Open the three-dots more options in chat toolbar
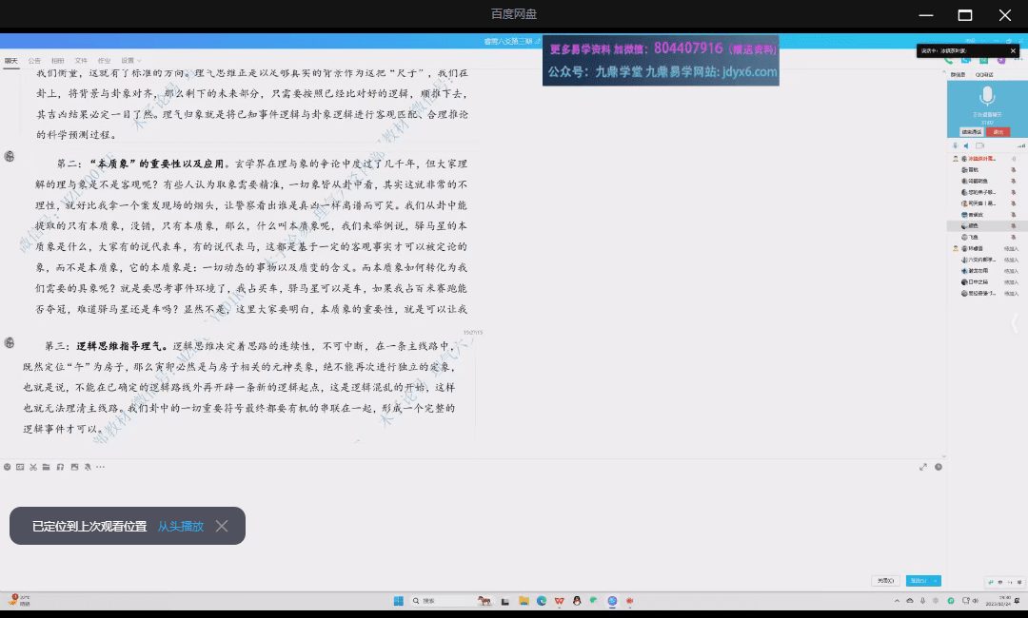Screen dimensions: 1028x618 point(100,467)
